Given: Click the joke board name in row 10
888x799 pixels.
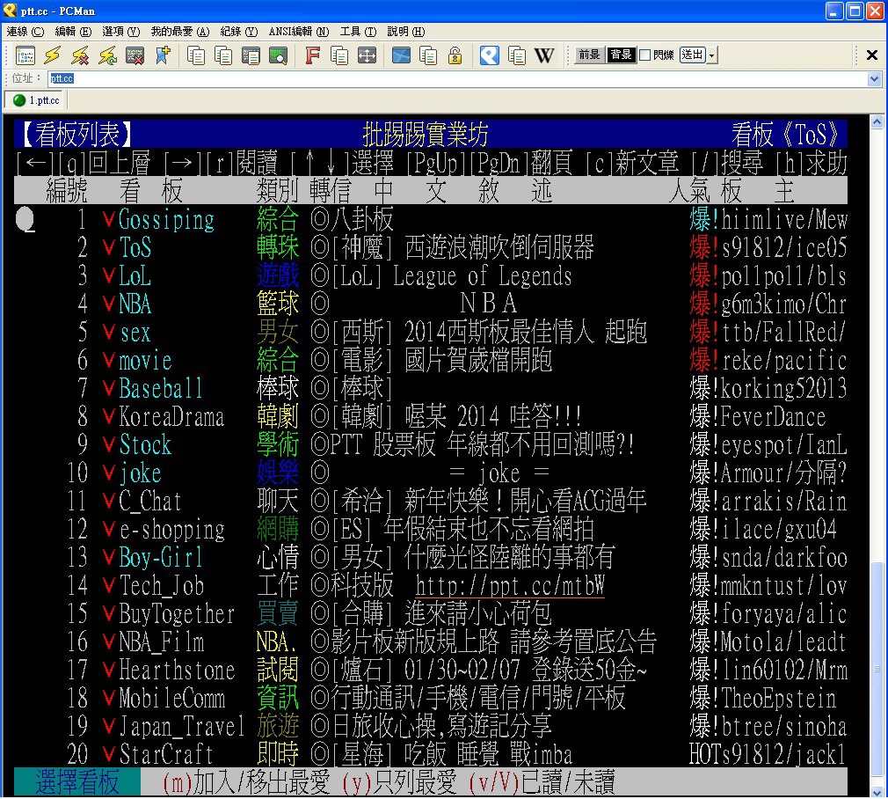Looking at the screenshot, I should (x=141, y=473).
